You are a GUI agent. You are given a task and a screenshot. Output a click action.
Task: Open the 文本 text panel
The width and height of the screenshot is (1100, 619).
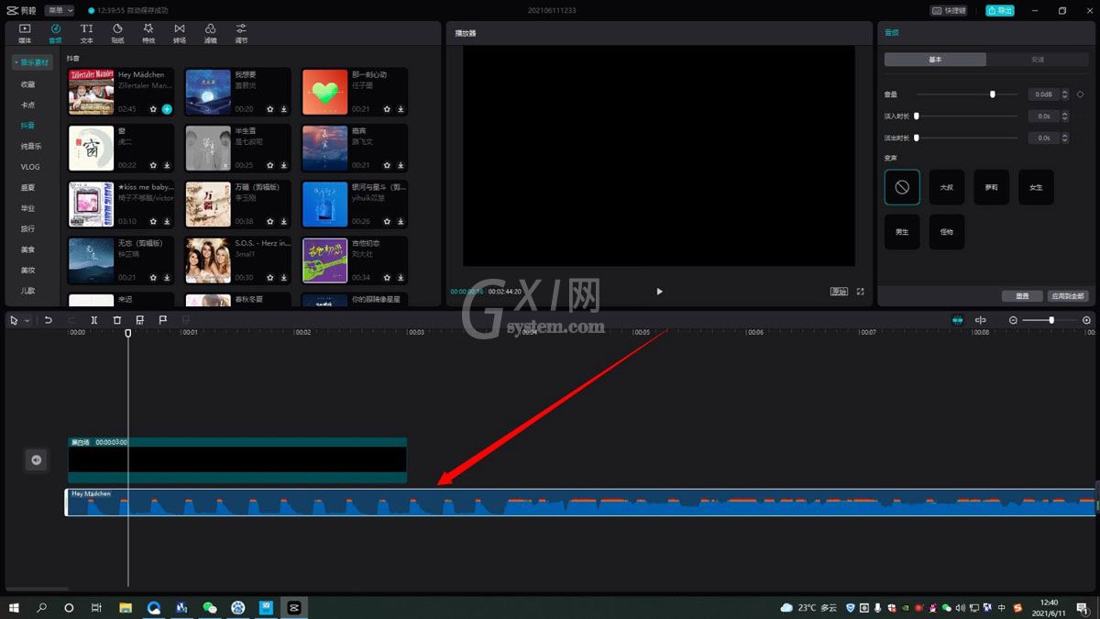coord(86,33)
